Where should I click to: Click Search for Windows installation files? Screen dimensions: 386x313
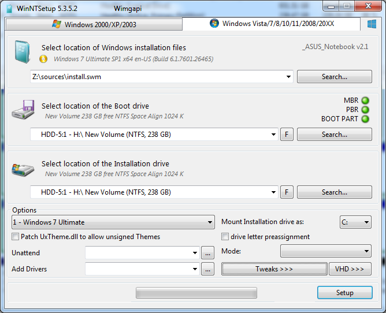pos(335,77)
